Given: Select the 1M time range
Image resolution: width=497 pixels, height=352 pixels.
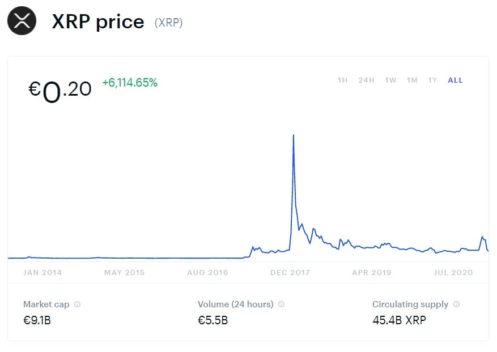Looking at the screenshot, I should (412, 80).
